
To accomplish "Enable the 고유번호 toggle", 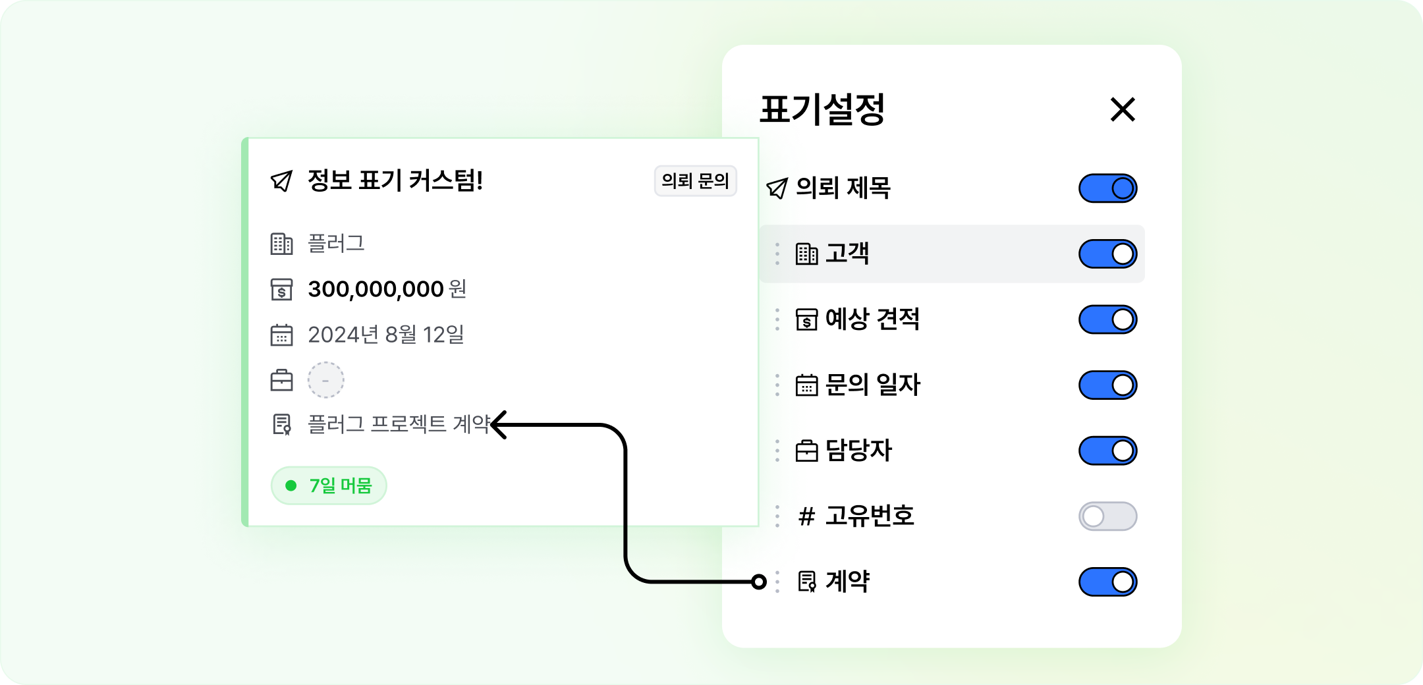I will pyautogui.click(x=1107, y=516).
